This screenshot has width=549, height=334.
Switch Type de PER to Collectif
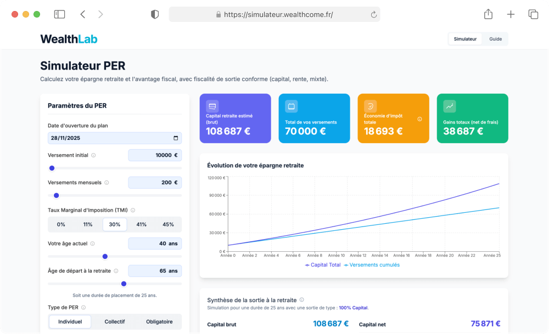(114, 321)
